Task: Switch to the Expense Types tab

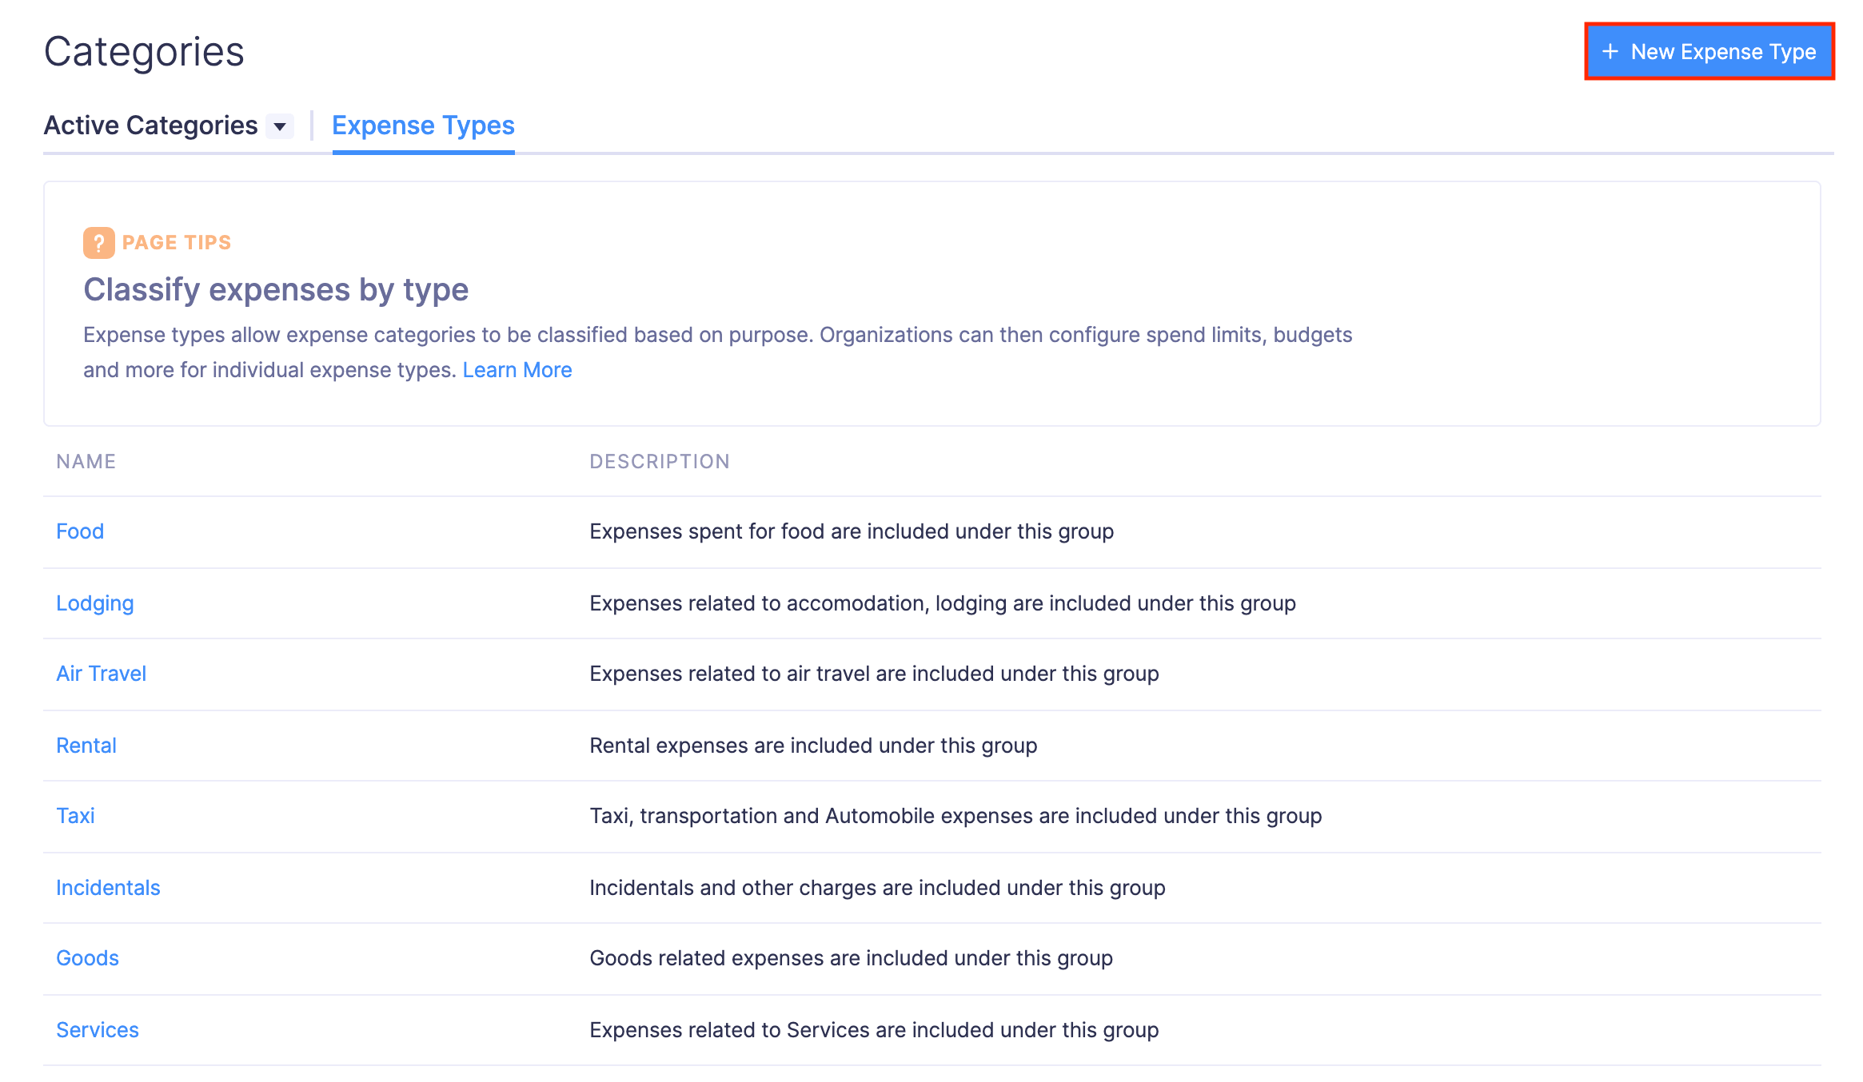Action: (423, 125)
